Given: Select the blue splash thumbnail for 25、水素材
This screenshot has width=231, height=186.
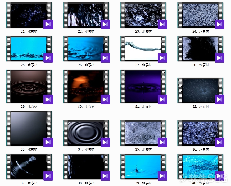Looking at the screenshot, I should pyautogui.click(x=29, y=49).
